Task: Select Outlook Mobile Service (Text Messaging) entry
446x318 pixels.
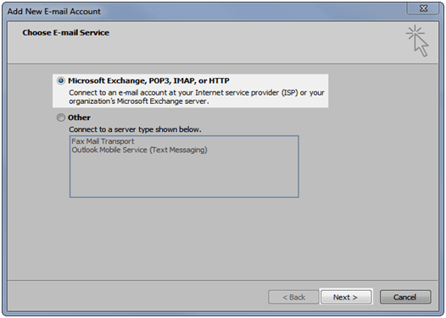Action: pos(139,150)
